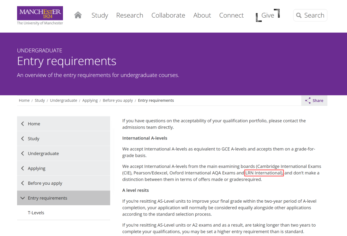The height and width of the screenshot is (236, 347).
Task: Click the chevron beside sidebar Undergraduate
Action: pyautogui.click(x=22, y=153)
